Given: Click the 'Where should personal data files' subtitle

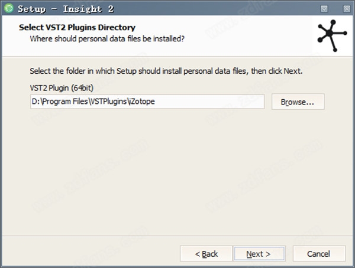Looking at the screenshot, I should [x=107, y=38].
